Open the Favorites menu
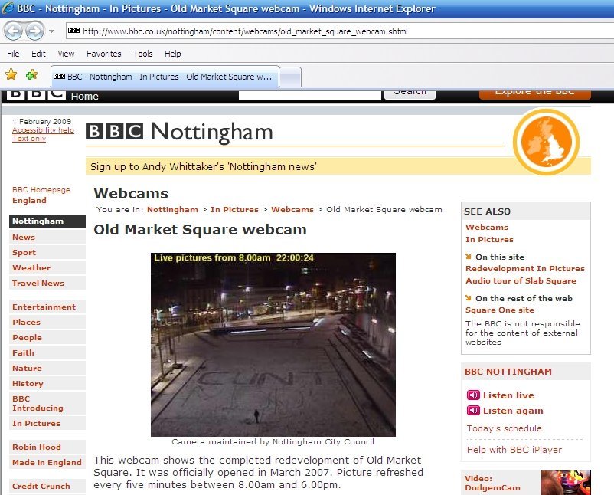614x495 pixels. (103, 54)
